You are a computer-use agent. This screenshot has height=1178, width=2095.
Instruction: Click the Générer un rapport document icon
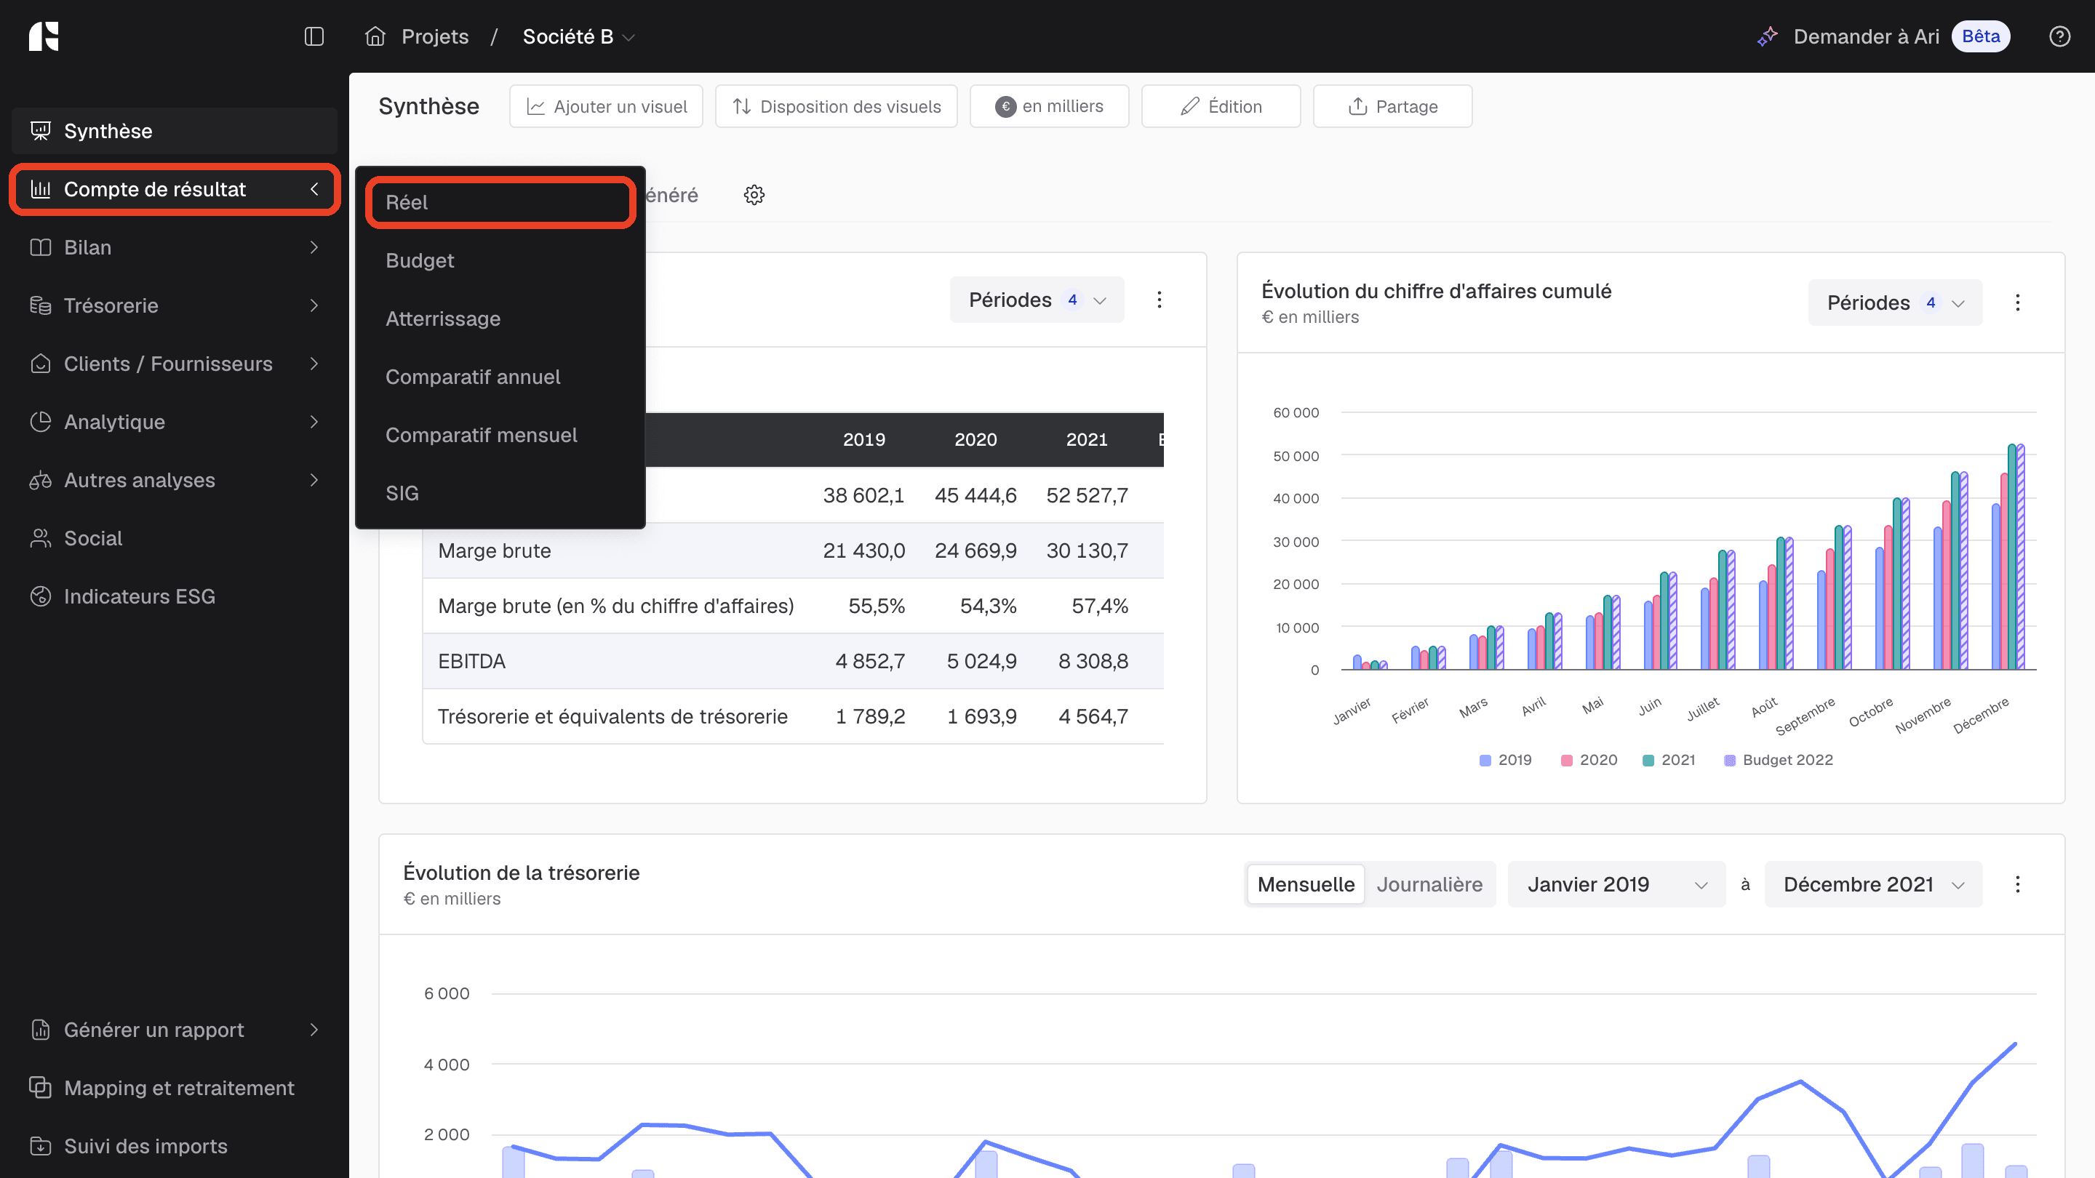pyautogui.click(x=41, y=1030)
